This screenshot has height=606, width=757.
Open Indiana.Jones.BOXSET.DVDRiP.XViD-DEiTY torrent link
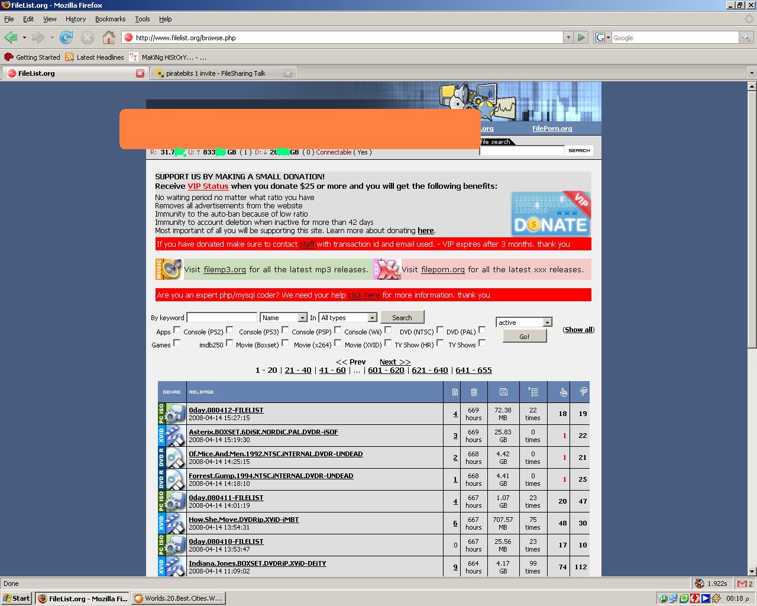click(257, 563)
